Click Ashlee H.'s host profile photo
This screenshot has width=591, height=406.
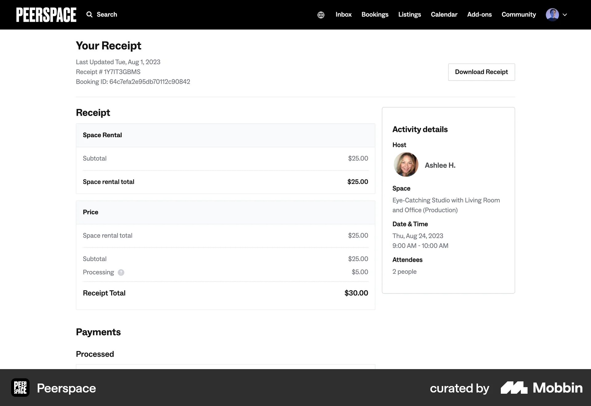coord(406,165)
